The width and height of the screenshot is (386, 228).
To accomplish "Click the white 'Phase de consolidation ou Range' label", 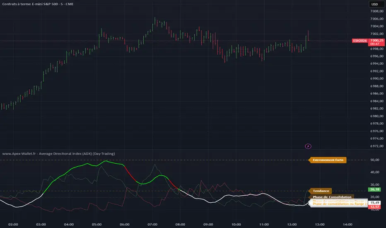I will (338, 204).
